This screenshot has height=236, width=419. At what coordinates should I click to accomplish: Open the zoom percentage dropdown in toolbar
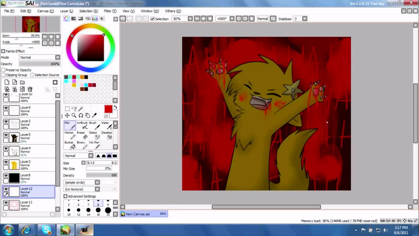[x=190, y=19]
